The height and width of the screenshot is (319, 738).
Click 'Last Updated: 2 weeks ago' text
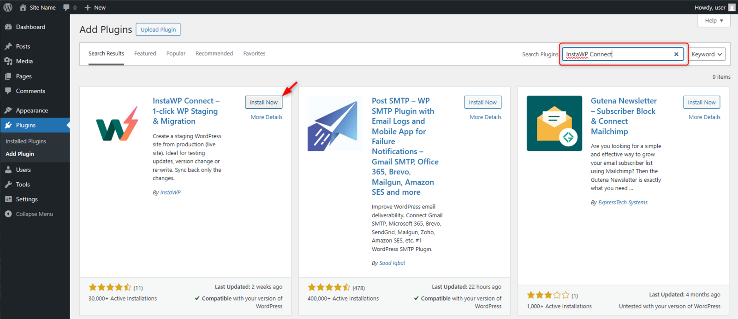pos(249,287)
